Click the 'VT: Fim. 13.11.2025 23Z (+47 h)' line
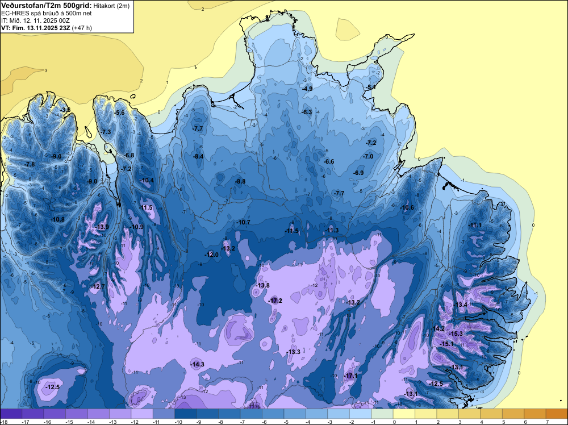 [x=47, y=27]
